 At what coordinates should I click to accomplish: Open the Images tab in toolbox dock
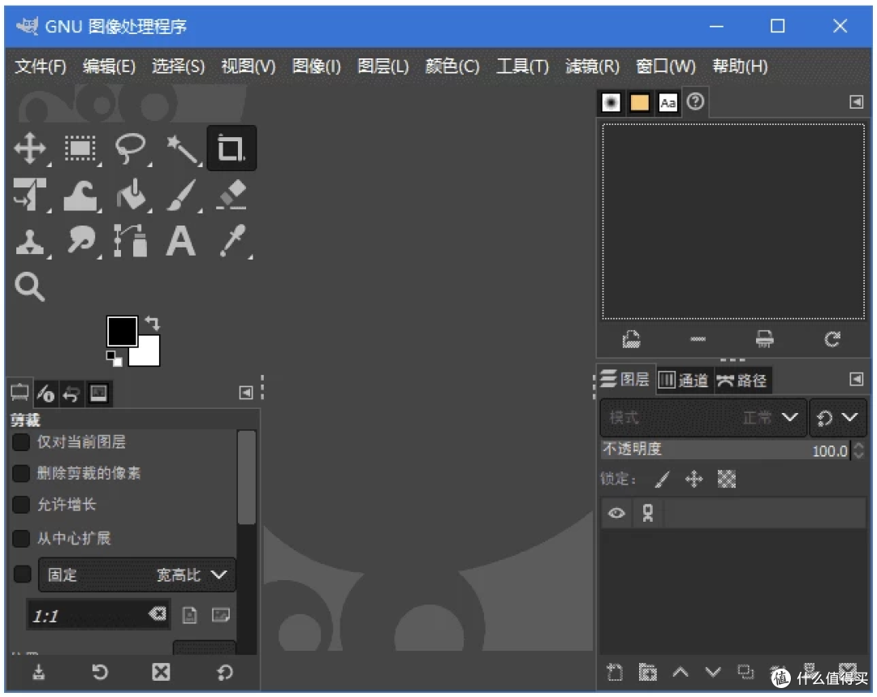point(99,394)
